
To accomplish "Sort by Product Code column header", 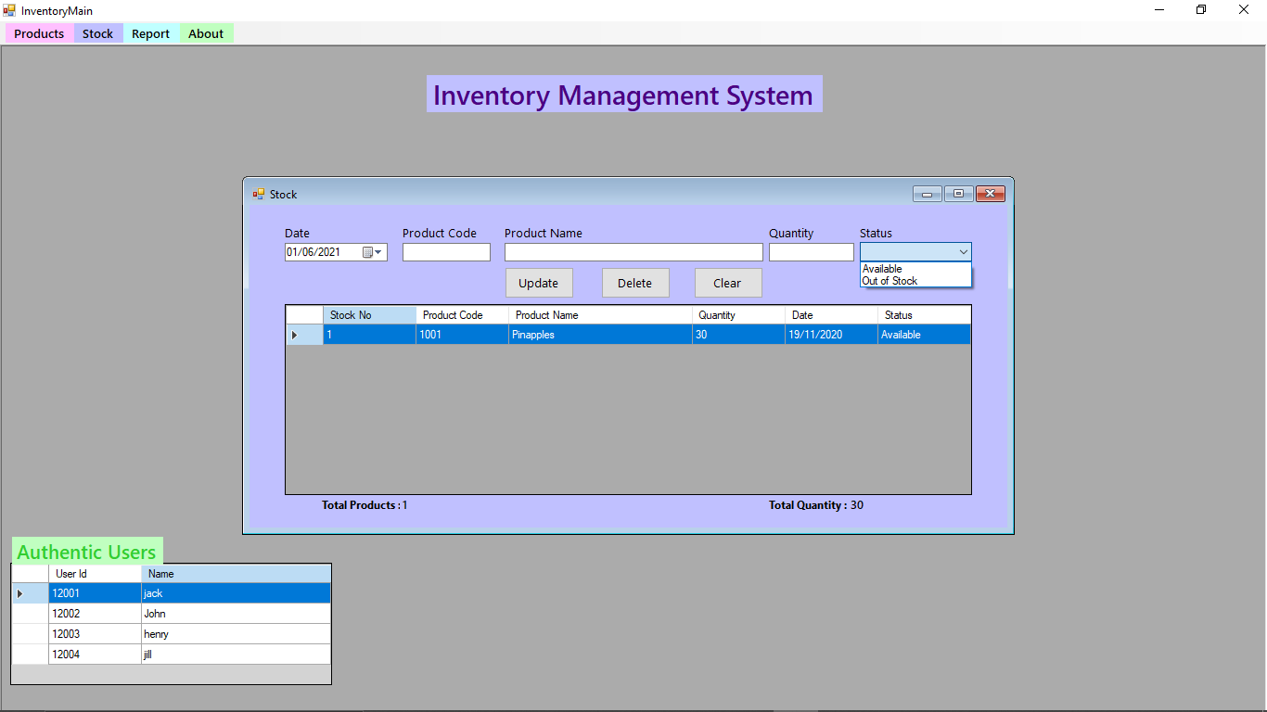I will 462,315.
